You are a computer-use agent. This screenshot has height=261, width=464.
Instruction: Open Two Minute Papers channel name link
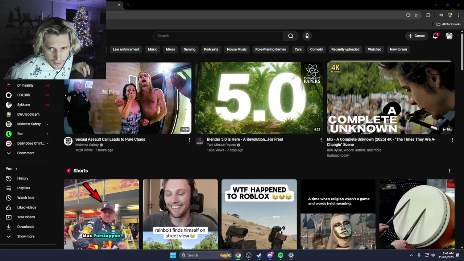[221, 145]
